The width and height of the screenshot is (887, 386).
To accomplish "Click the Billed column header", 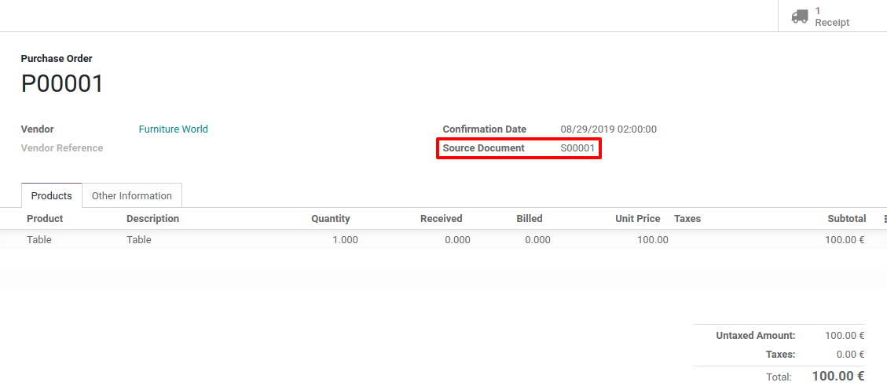I will tap(529, 219).
